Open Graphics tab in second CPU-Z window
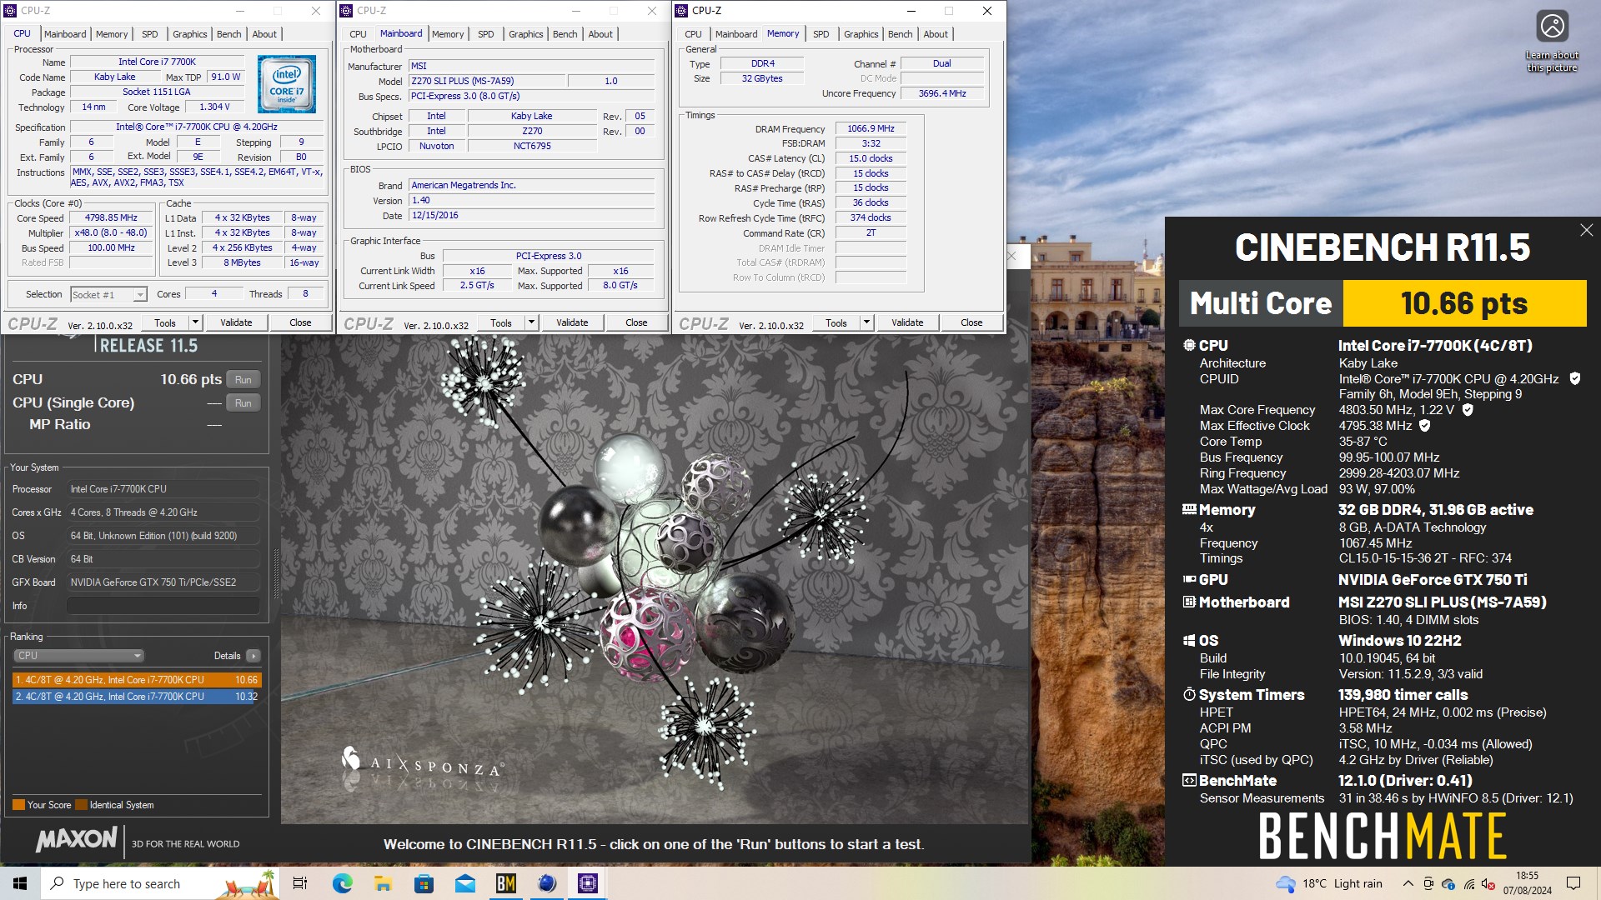 point(526,34)
